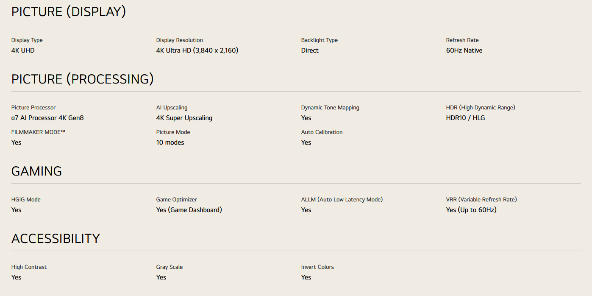Select the Display Type label

27,40
